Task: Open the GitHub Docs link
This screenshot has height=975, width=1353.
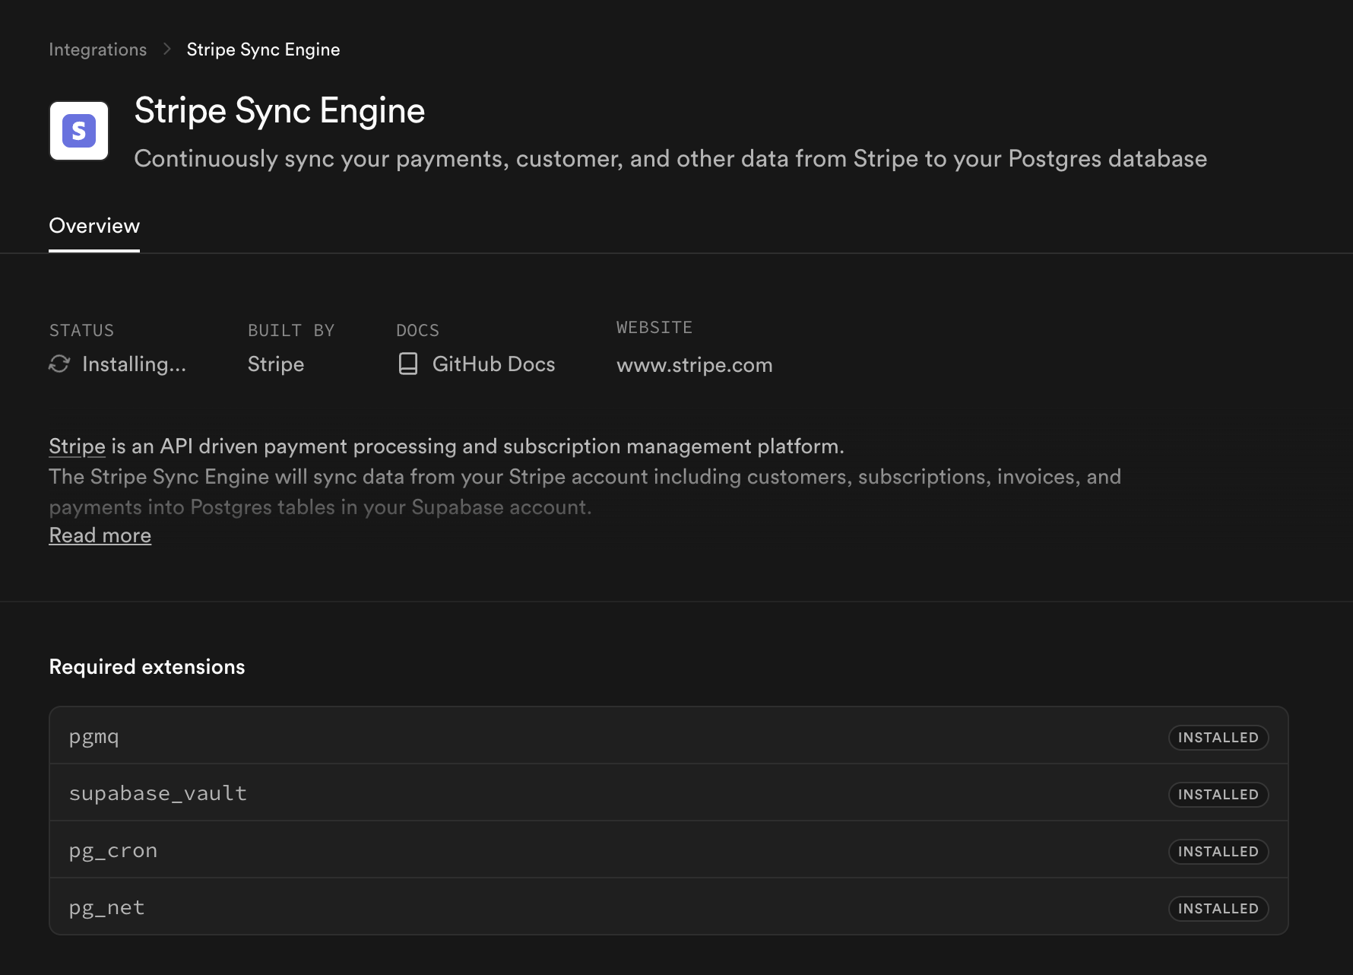Action: pos(493,364)
